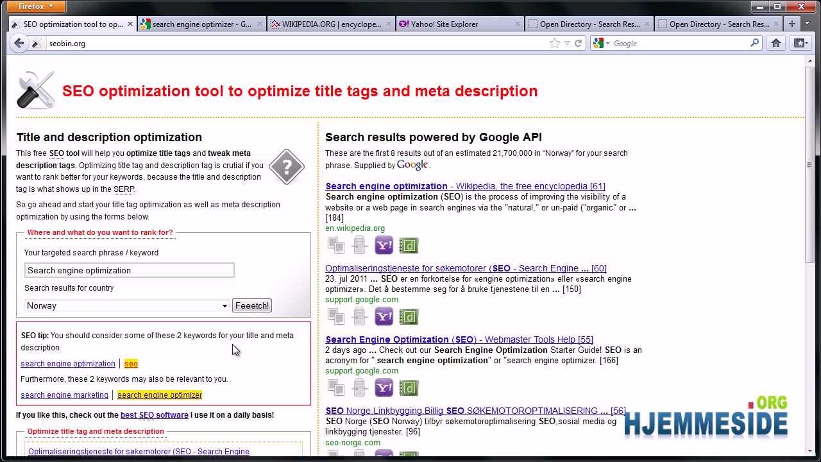Open a new tab with the plus button
The width and height of the screenshot is (821, 462).
coord(791,24)
